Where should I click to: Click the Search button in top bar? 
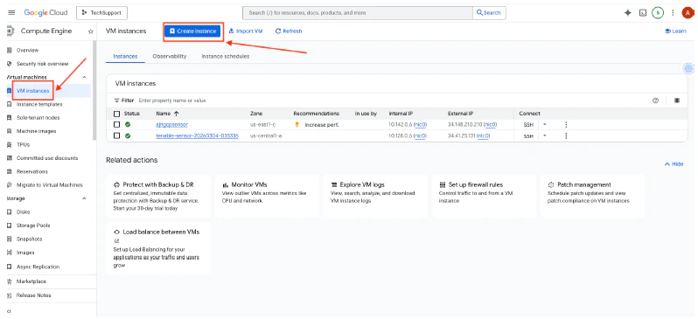[x=489, y=13]
